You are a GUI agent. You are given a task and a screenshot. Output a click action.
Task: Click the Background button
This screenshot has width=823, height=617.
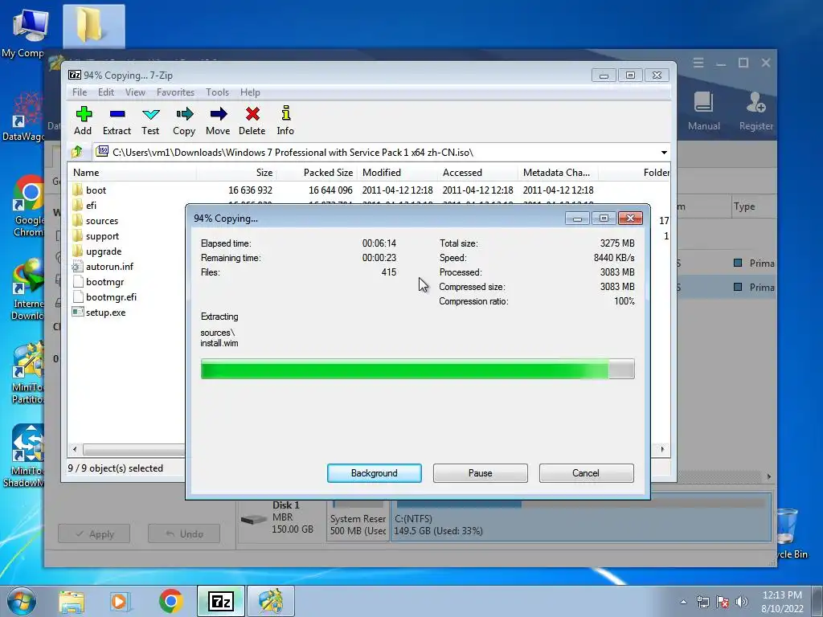[375, 473]
